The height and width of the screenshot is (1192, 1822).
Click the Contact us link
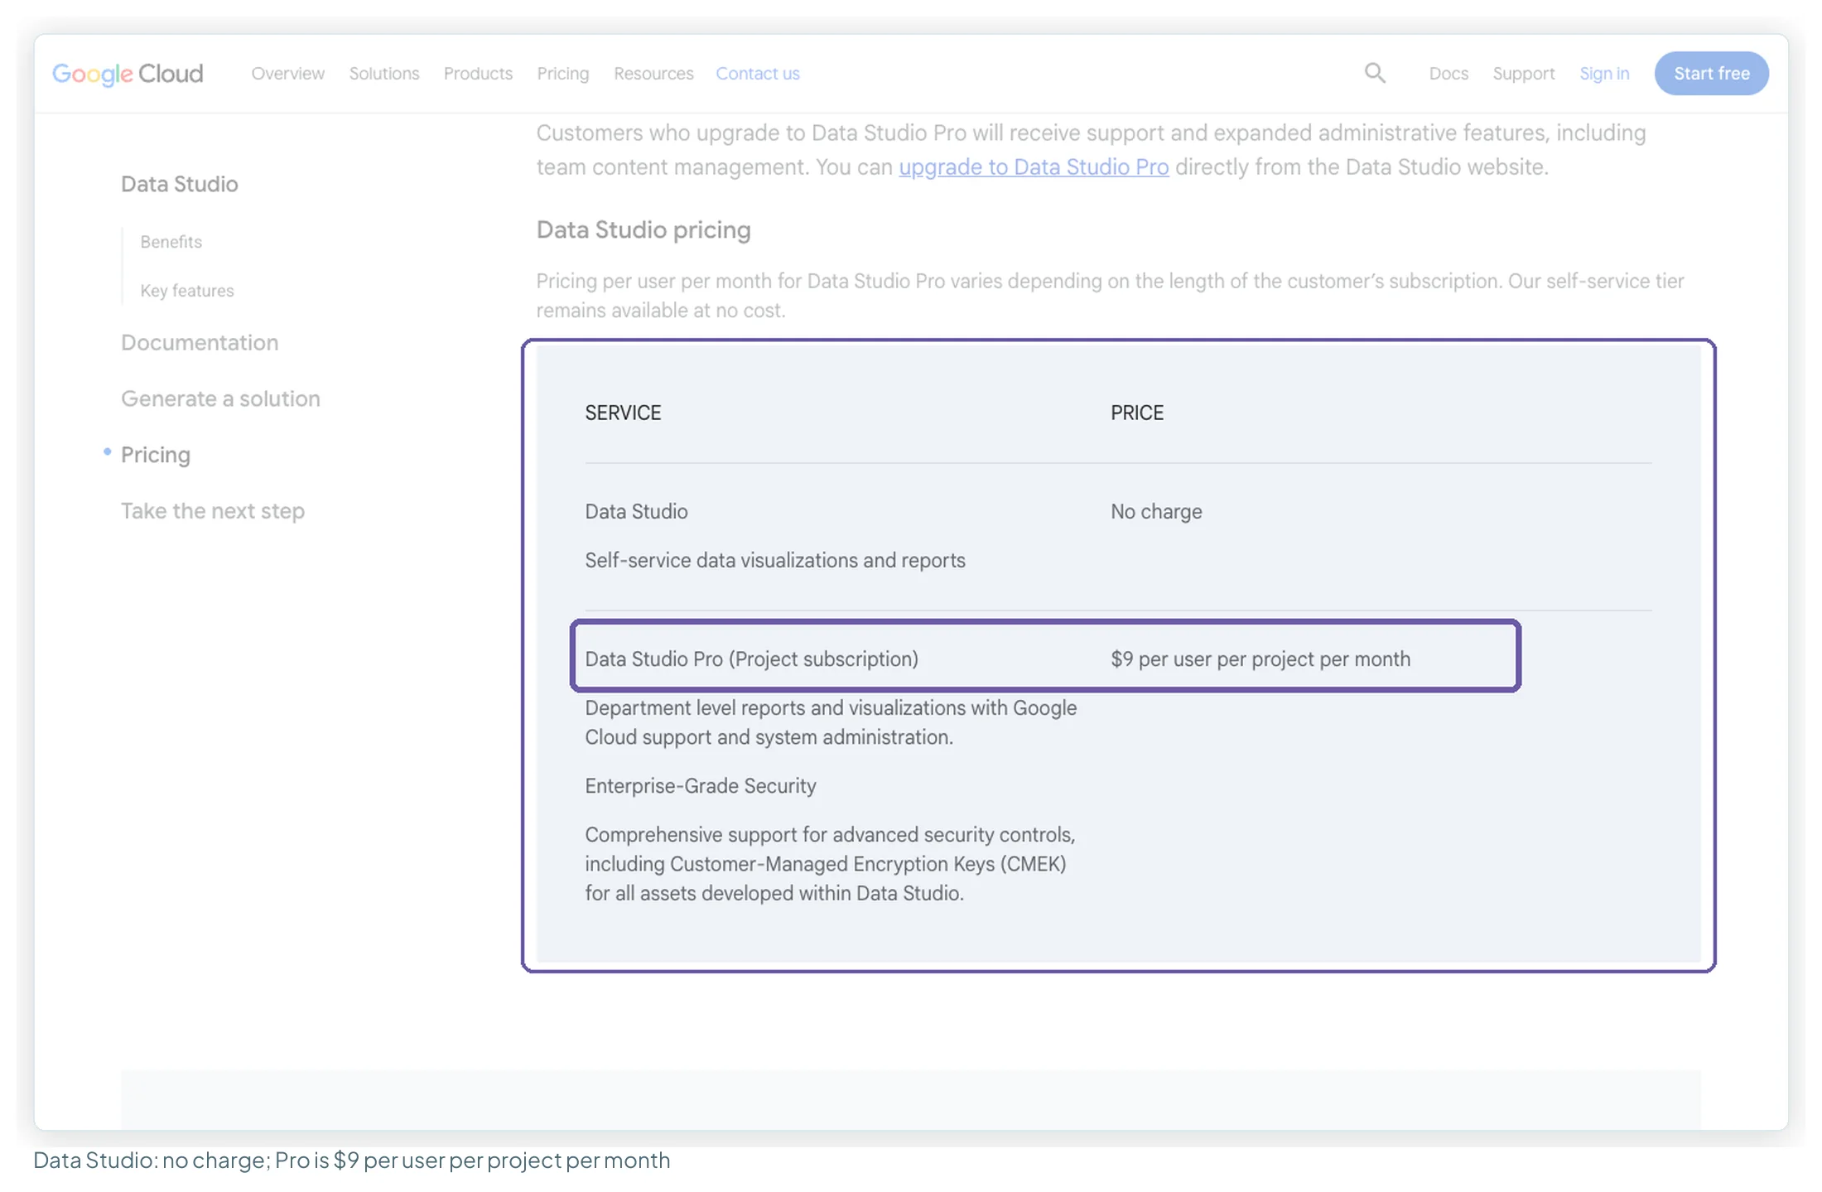point(758,74)
